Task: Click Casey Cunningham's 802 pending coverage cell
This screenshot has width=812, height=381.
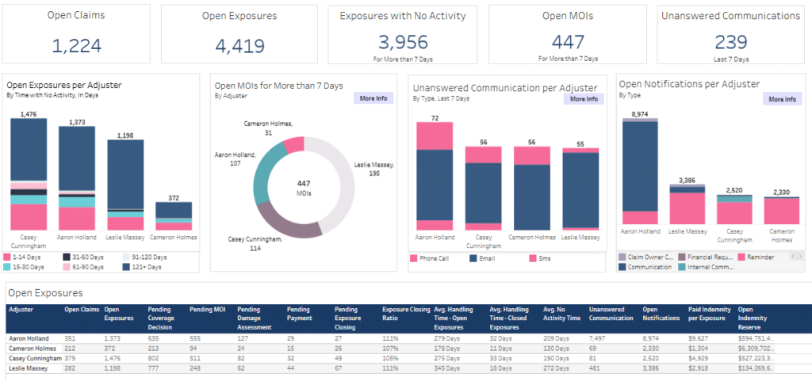Action: point(153,358)
